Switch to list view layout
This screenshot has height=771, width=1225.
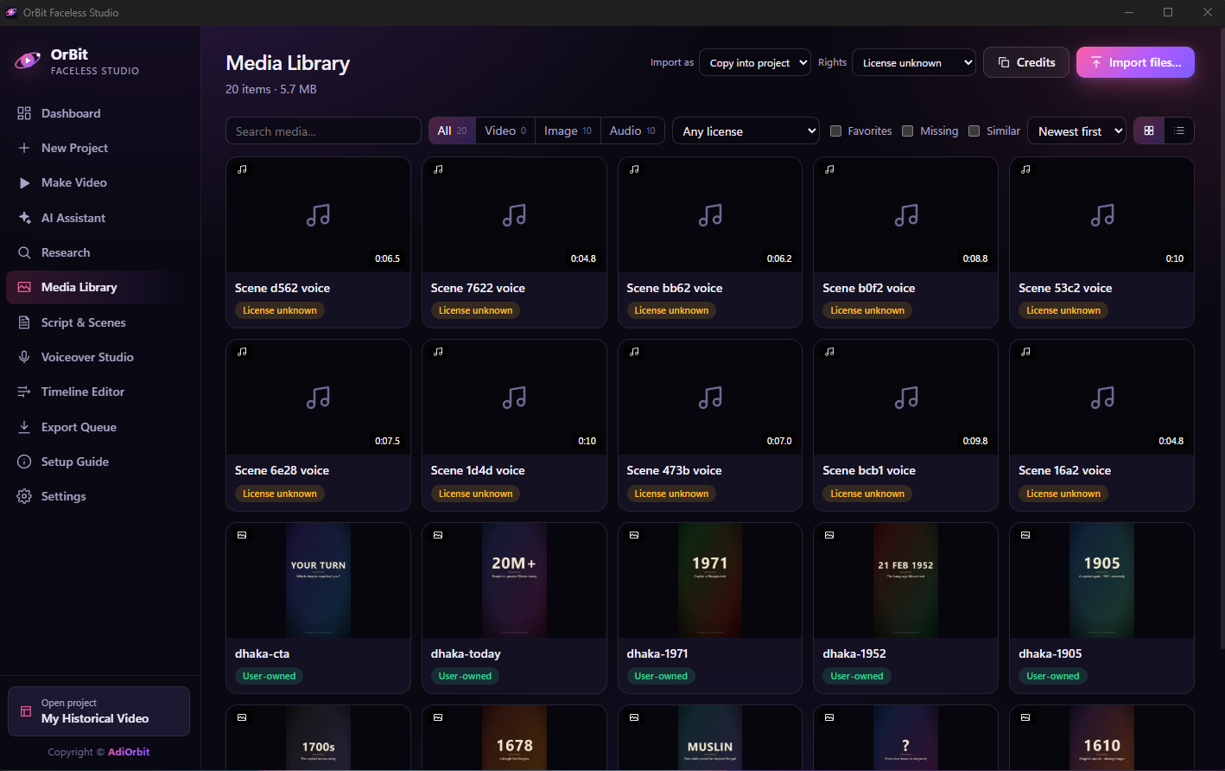point(1179,131)
